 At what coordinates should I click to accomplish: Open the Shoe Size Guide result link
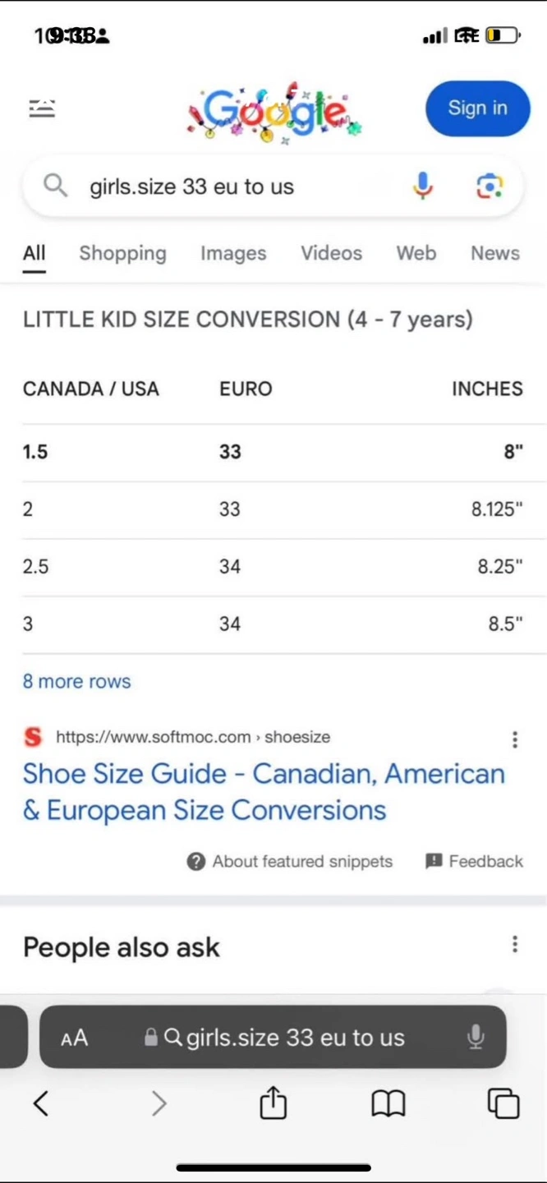(263, 792)
